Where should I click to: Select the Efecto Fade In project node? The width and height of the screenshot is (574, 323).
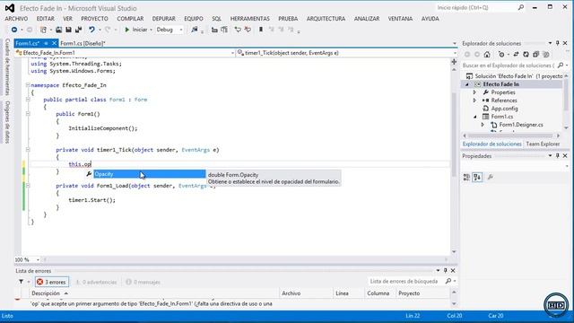click(x=500, y=84)
